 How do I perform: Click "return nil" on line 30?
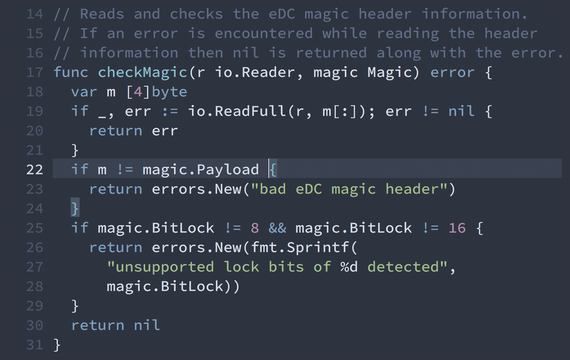click(115, 325)
